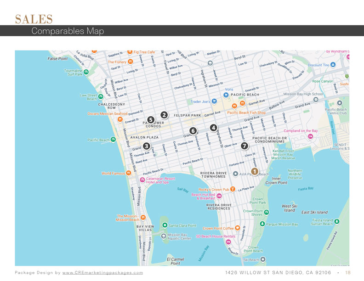Click the CHALCEDEONY ROW label
The height and width of the screenshot is (281, 364).
point(111,106)
